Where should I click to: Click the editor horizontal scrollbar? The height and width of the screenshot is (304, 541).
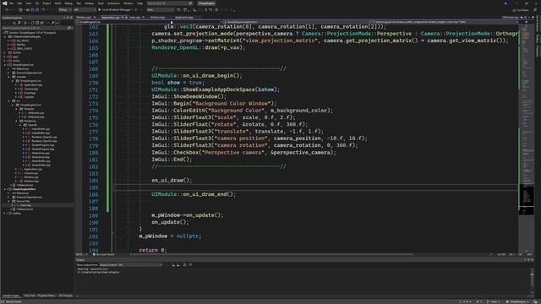pyautogui.click(x=272, y=254)
